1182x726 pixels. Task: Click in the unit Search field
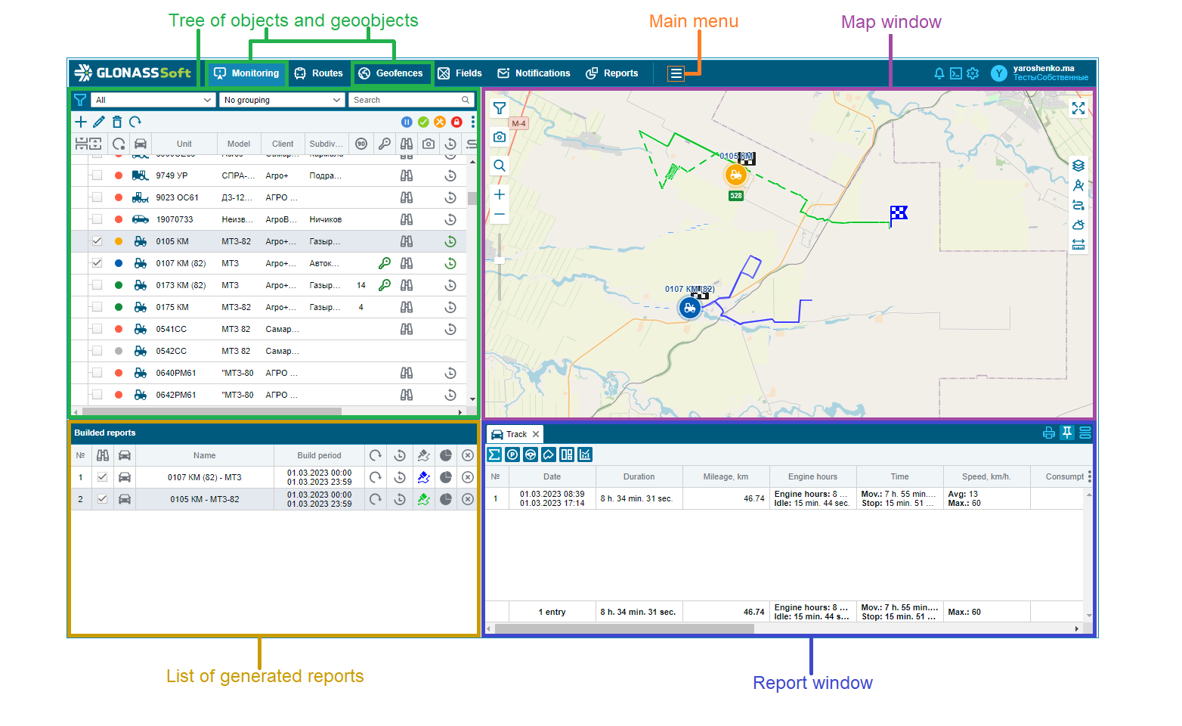click(x=412, y=100)
